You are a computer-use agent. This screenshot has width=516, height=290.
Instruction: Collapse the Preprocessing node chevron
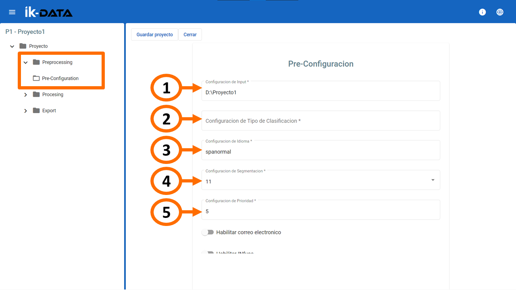tap(25, 62)
